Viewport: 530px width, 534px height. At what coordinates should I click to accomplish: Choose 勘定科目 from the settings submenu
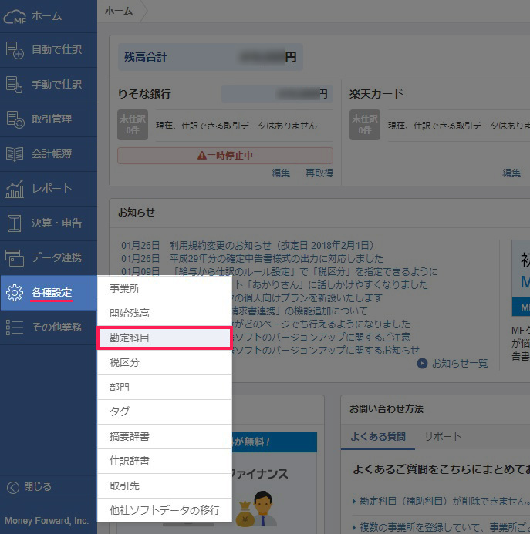(164, 338)
